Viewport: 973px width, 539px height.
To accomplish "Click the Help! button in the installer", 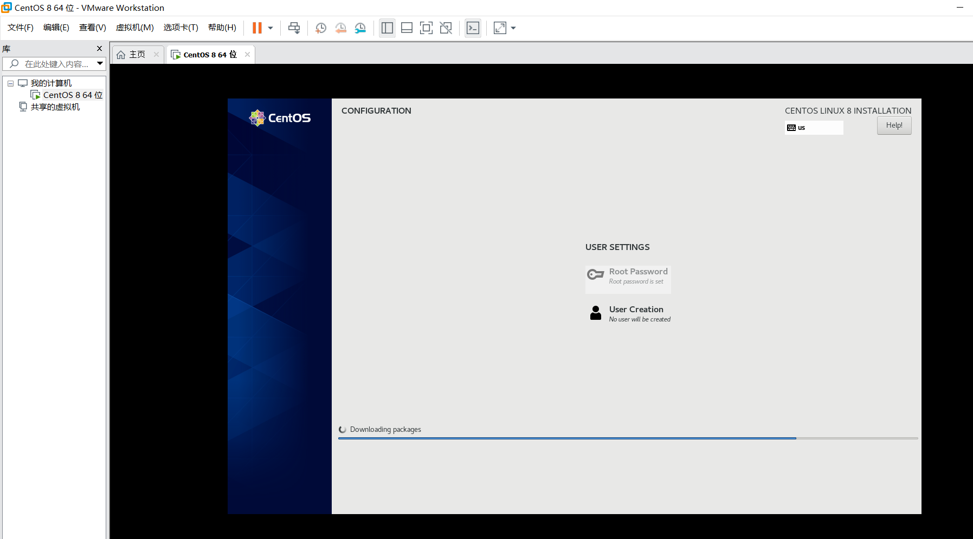I will pos(894,126).
